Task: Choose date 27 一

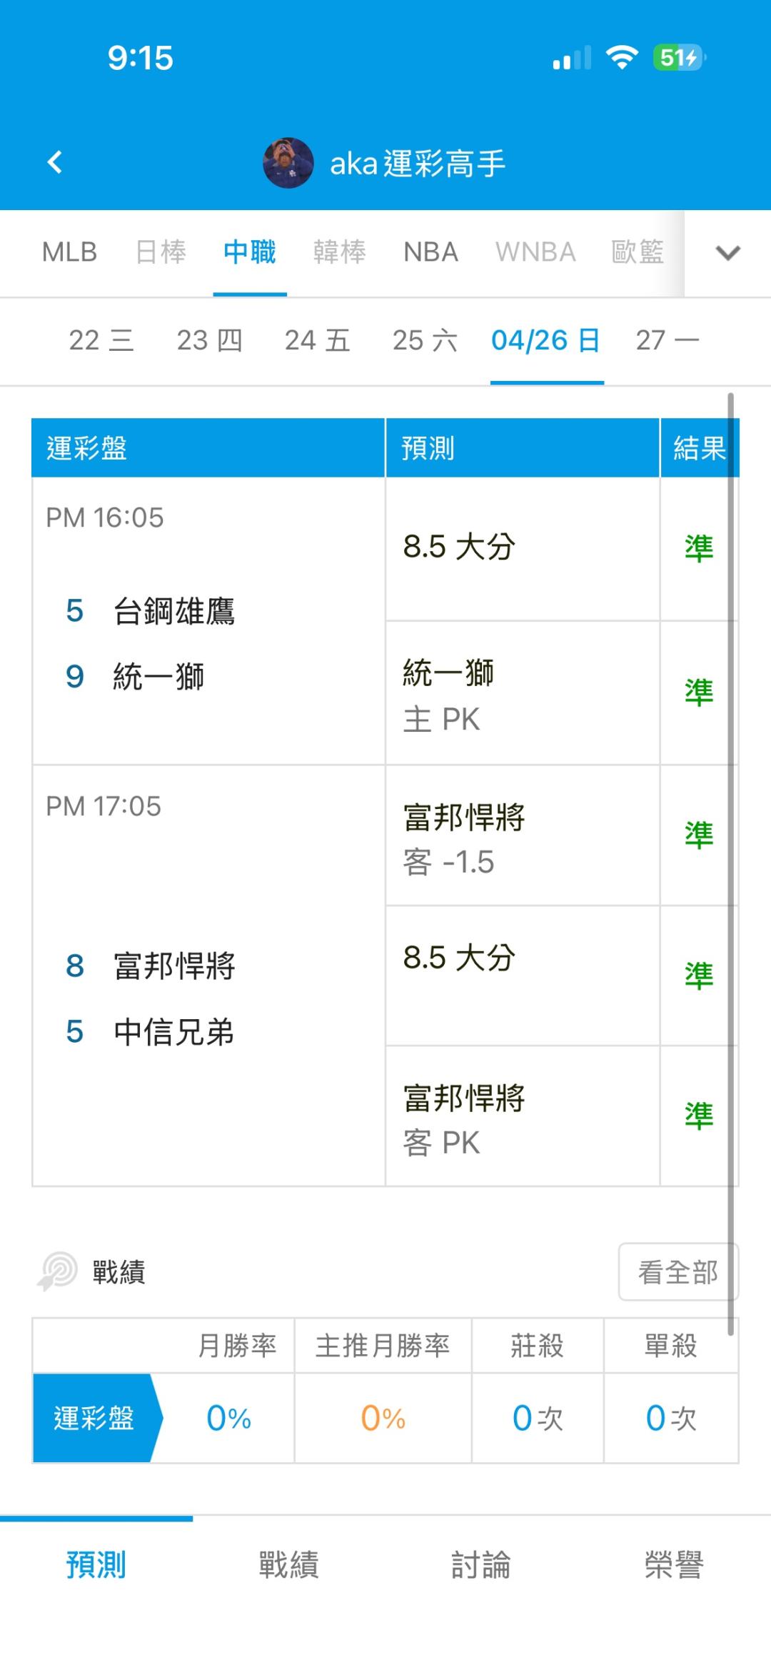Action: 667,341
